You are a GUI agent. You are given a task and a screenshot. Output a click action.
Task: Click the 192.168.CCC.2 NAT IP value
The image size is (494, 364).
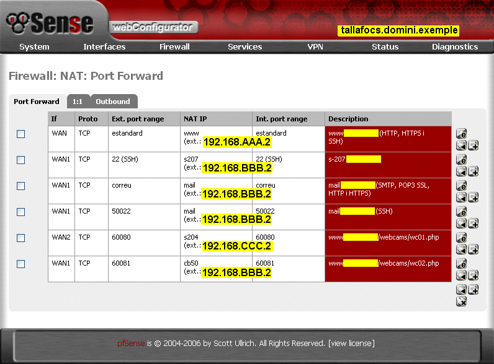point(237,246)
